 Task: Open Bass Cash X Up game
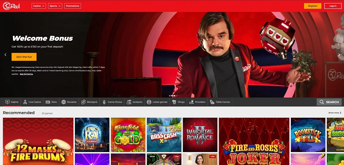164,135
